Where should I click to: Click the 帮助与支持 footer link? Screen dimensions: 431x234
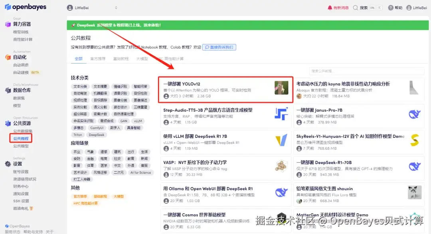(x=33, y=232)
